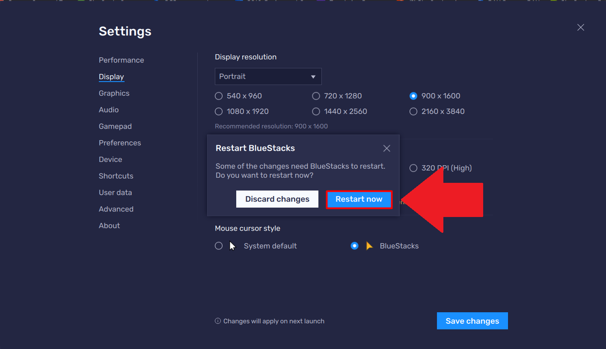
Task: Open the Audio settings section
Action: point(109,110)
